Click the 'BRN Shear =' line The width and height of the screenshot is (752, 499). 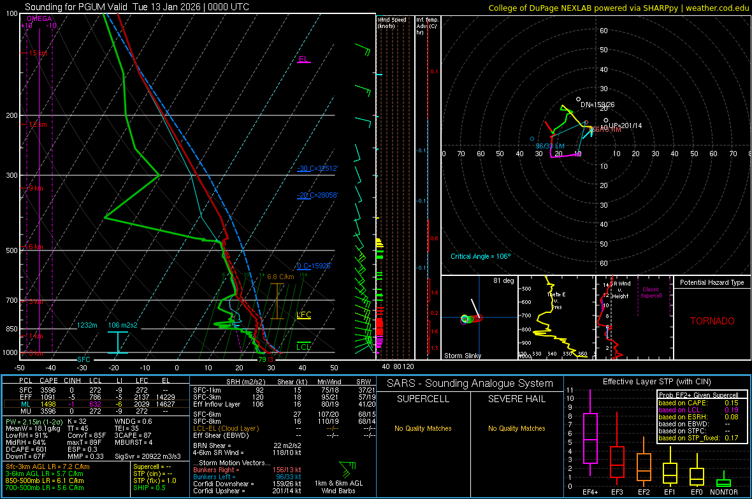click(x=247, y=445)
